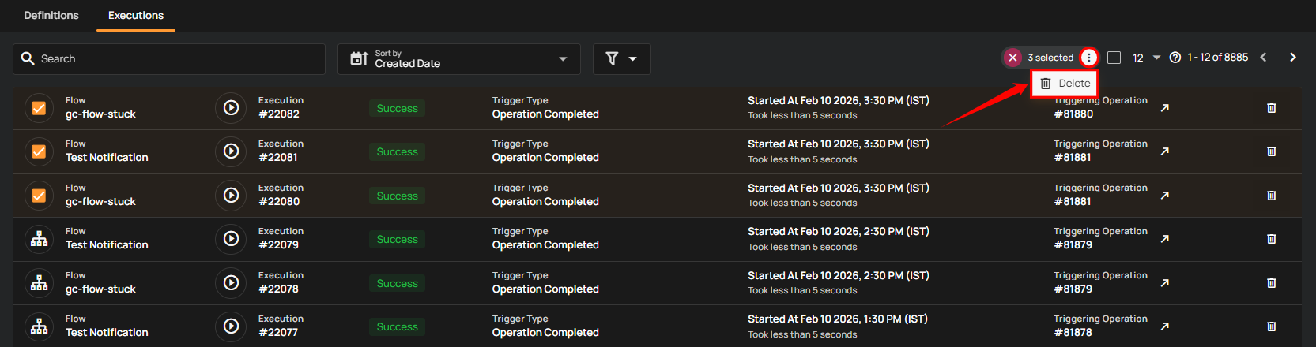Screen dimensions: 1316x347
Task: Deselect Test Notification execution #22081
Action: [x=39, y=151]
